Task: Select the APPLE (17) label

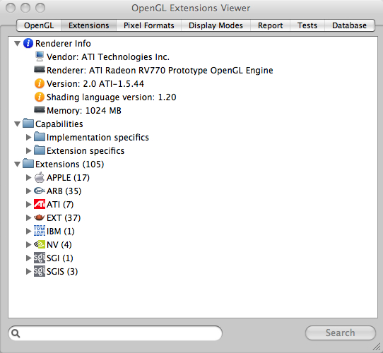Action: tap(68, 177)
